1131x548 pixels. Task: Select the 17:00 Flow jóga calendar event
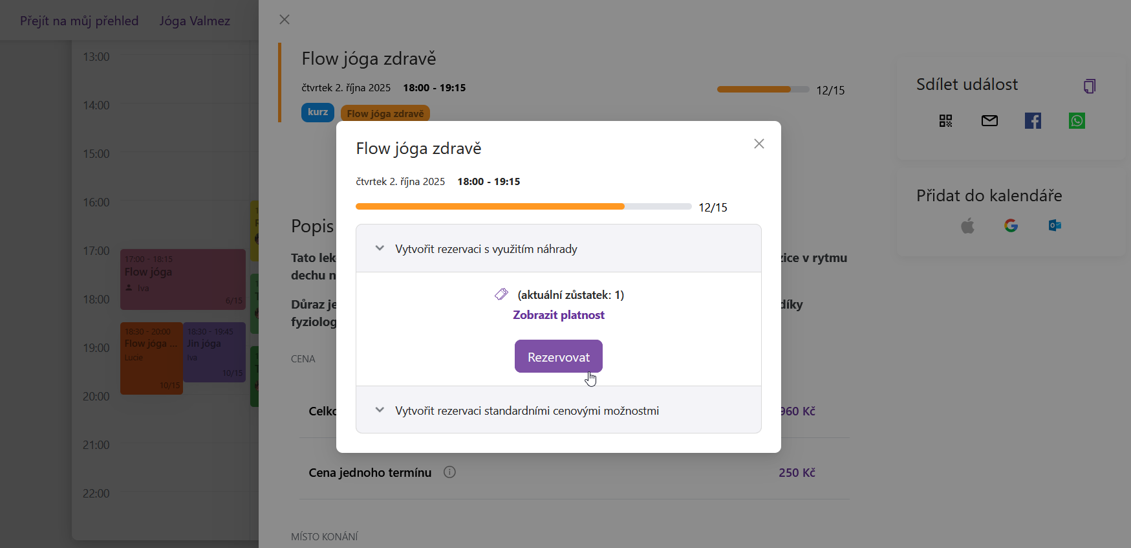pyautogui.click(x=182, y=279)
